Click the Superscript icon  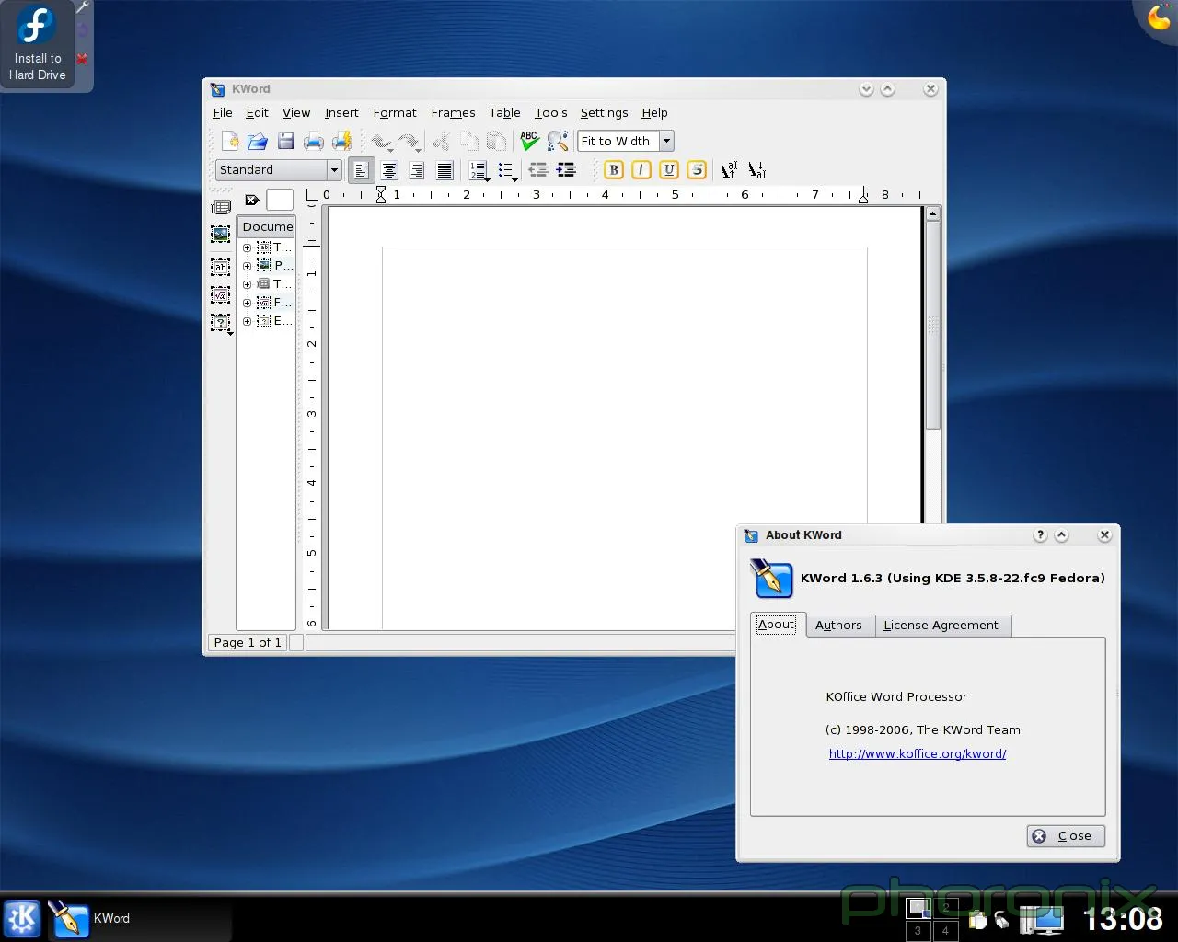(729, 170)
